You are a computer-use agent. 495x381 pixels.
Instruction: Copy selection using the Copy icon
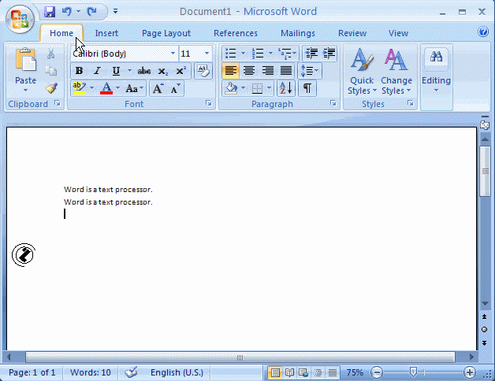[x=50, y=71]
